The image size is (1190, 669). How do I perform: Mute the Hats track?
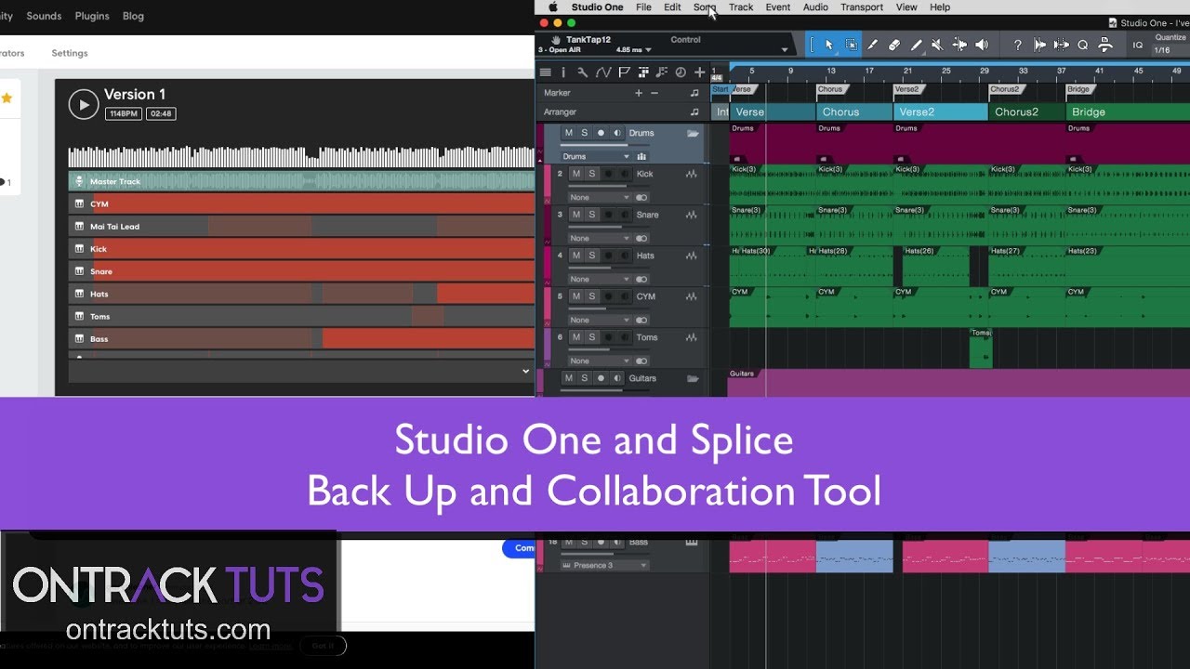tap(576, 256)
